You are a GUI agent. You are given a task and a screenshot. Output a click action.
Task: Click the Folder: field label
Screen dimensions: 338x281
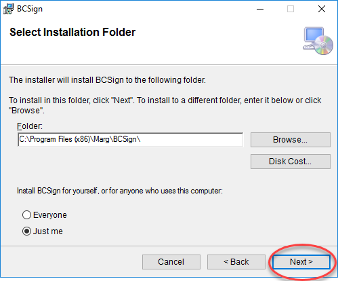[30, 126]
